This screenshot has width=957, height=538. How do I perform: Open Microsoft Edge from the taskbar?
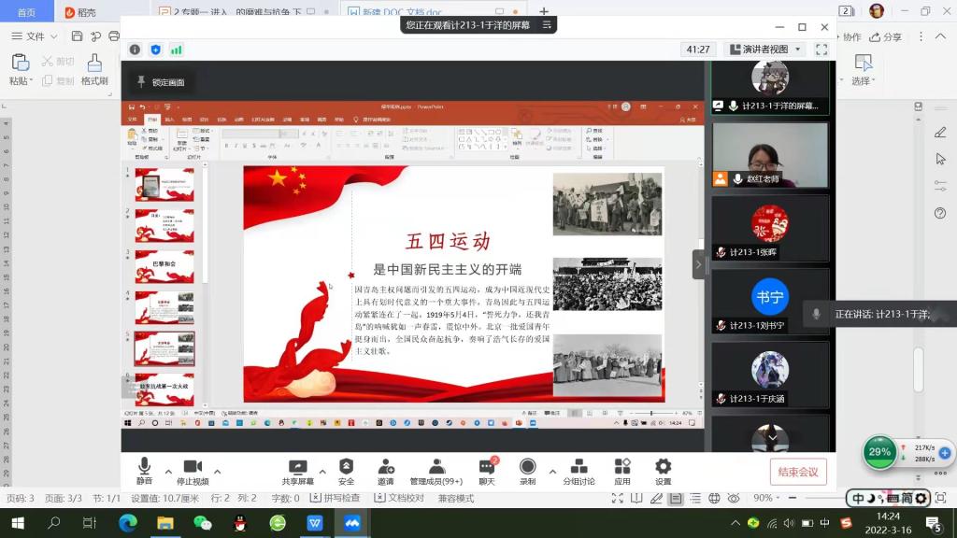tap(128, 523)
